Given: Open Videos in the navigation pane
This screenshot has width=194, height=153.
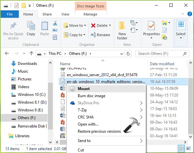Looking at the screenshot, I should click(x=23, y=87).
